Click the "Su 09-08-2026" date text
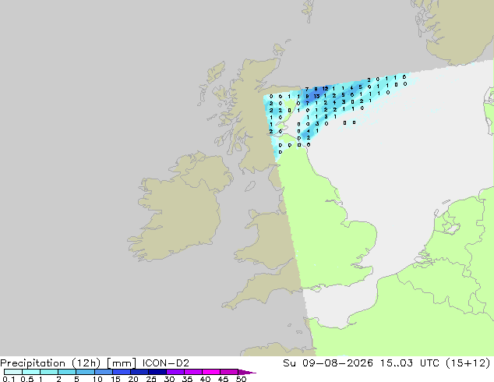 [328, 363]
